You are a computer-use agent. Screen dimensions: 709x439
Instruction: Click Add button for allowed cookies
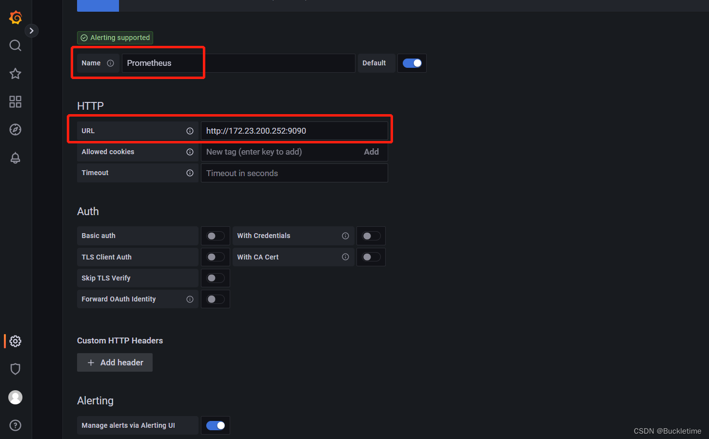tap(372, 152)
